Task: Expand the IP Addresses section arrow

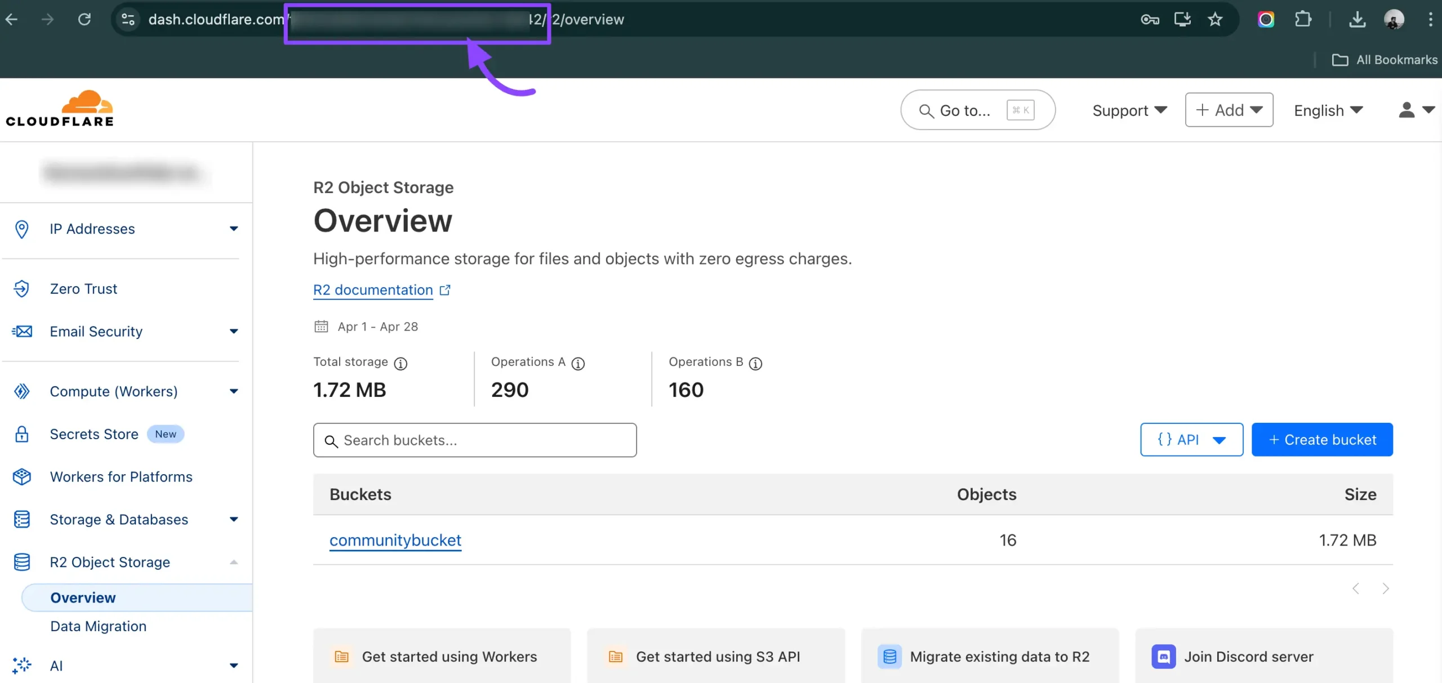Action: [x=234, y=229]
